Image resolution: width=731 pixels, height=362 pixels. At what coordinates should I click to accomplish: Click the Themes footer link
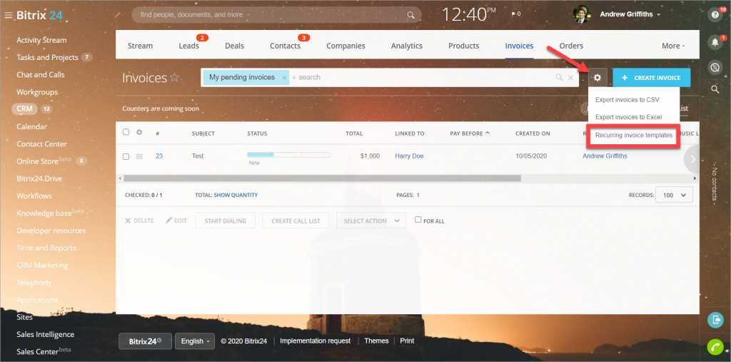click(x=376, y=341)
